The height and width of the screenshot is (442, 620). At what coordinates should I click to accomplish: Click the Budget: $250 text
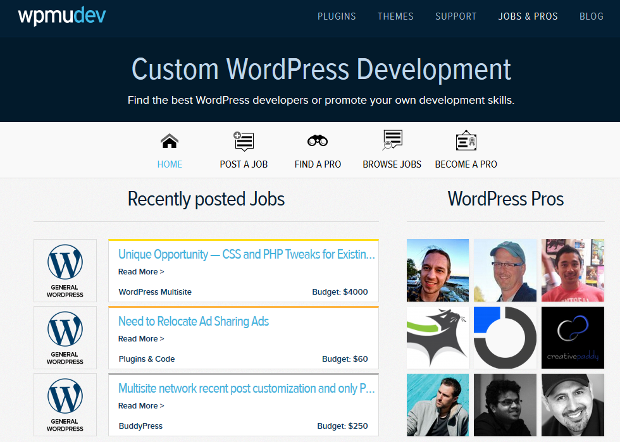click(342, 426)
